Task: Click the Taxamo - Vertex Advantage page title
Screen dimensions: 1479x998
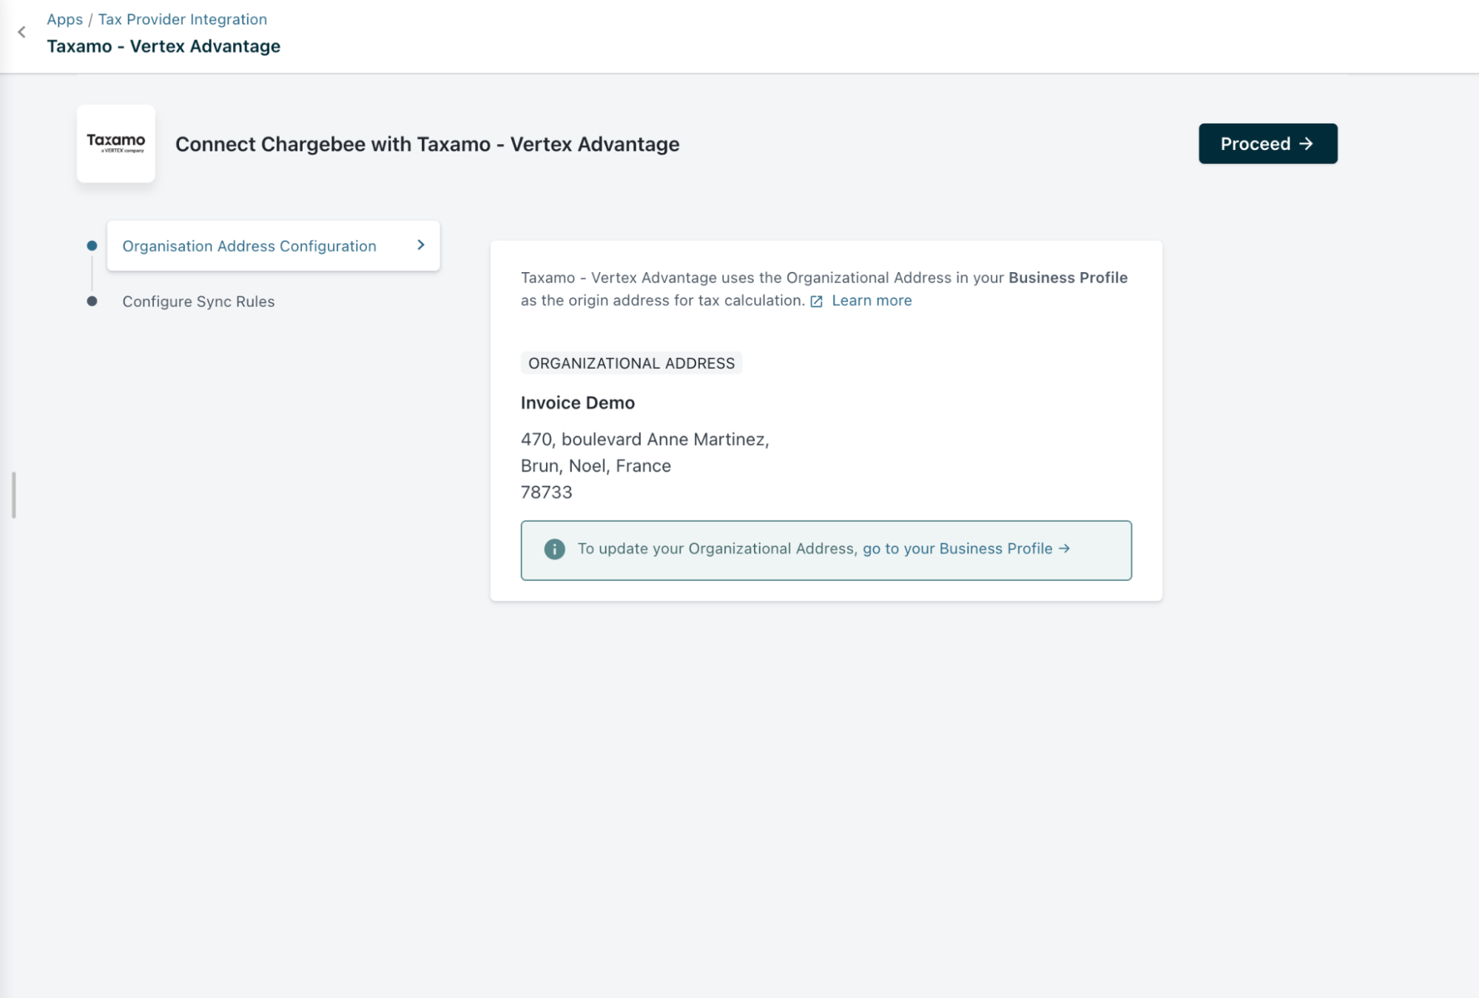Action: [x=164, y=47]
